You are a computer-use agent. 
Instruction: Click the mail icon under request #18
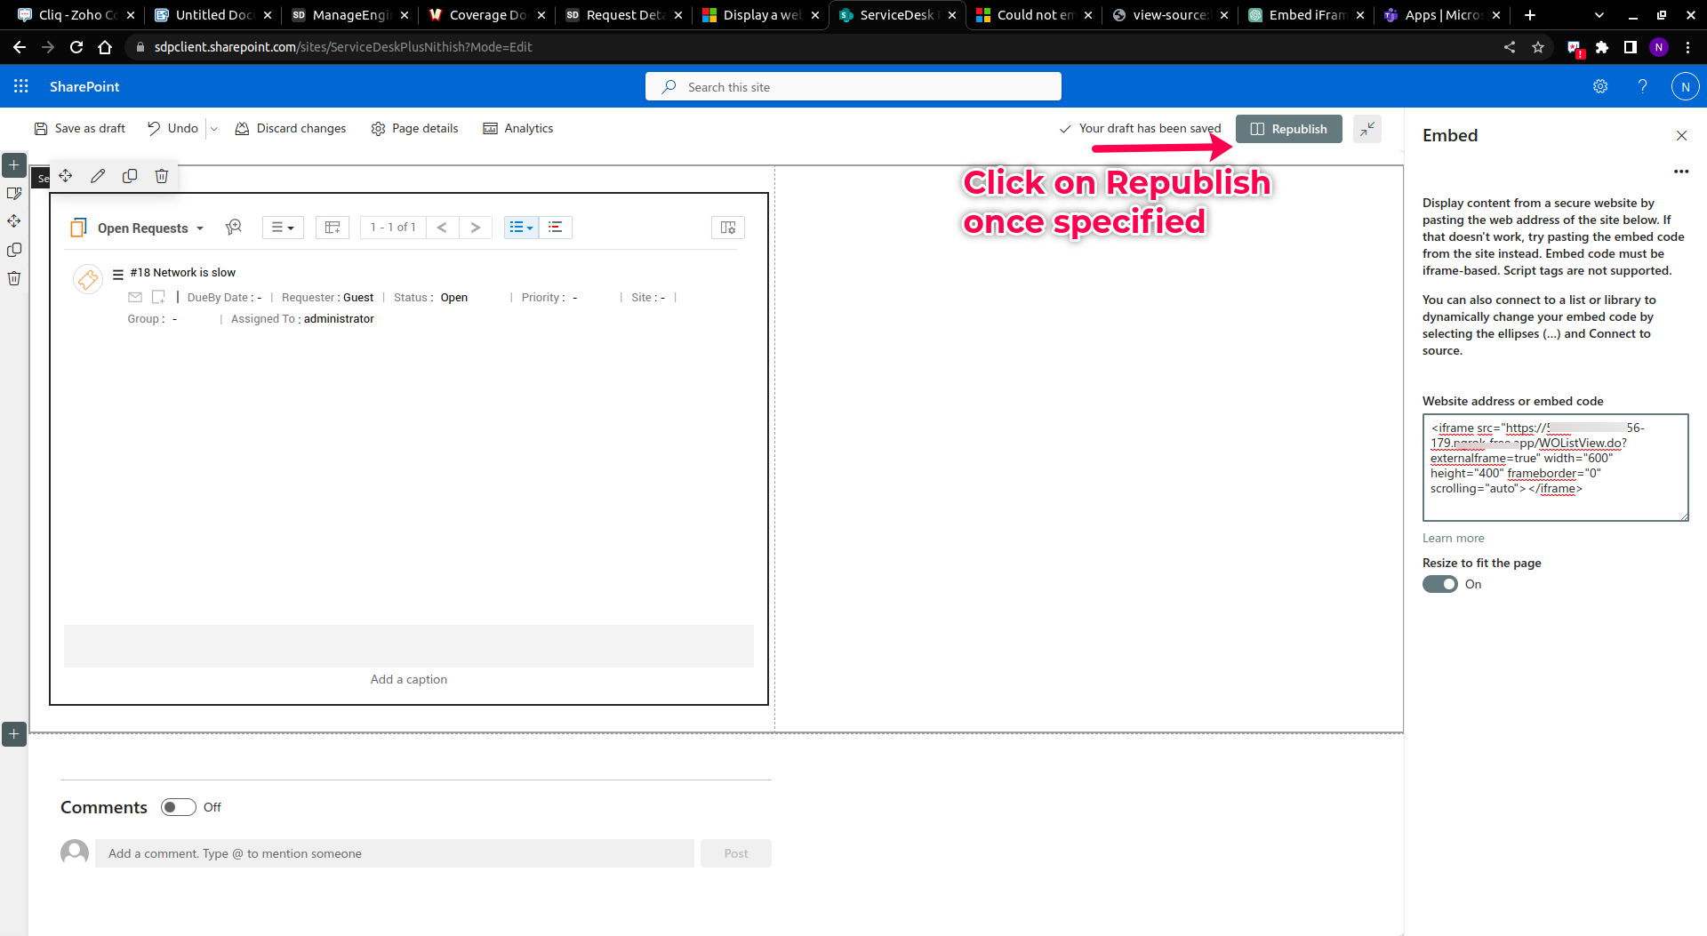click(x=135, y=297)
